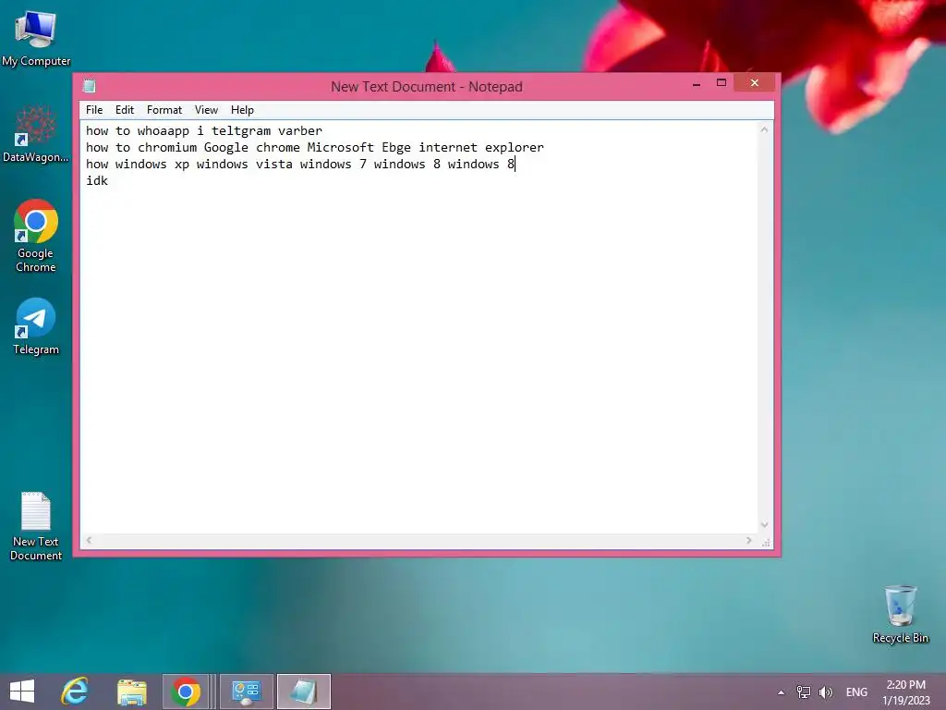Click 'varber' at end of first line

pos(300,130)
